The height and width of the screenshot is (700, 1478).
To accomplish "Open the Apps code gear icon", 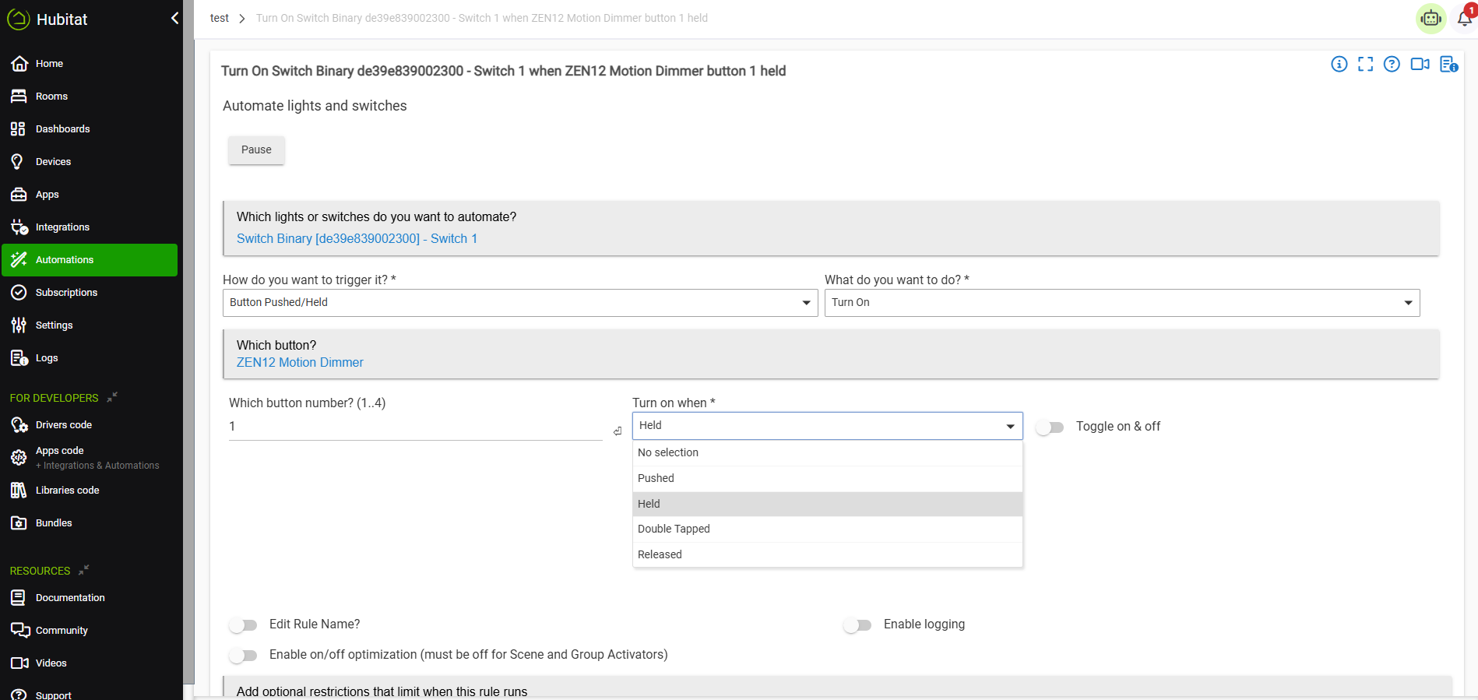I will click(x=19, y=458).
